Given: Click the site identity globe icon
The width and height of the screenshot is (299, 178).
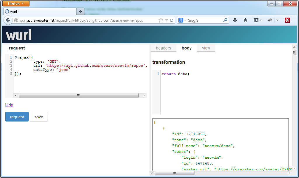Looking at the screenshot, I should 16,20.
